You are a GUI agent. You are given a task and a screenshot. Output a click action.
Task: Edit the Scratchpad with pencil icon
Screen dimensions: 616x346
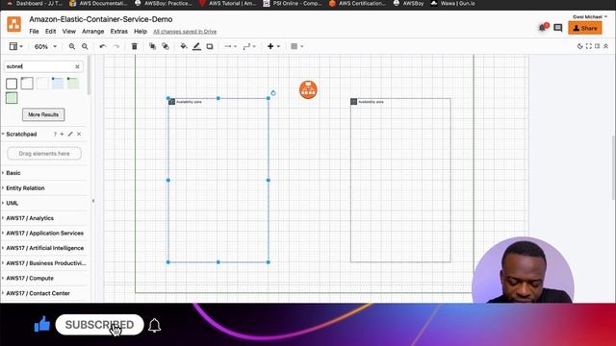pyautogui.click(x=70, y=135)
